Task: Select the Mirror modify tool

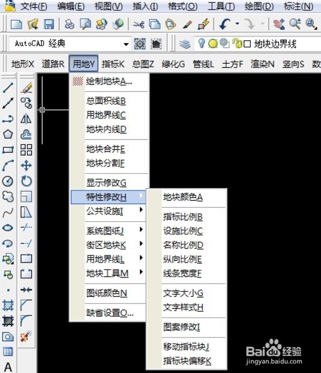Action: pyautogui.click(x=26, y=119)
